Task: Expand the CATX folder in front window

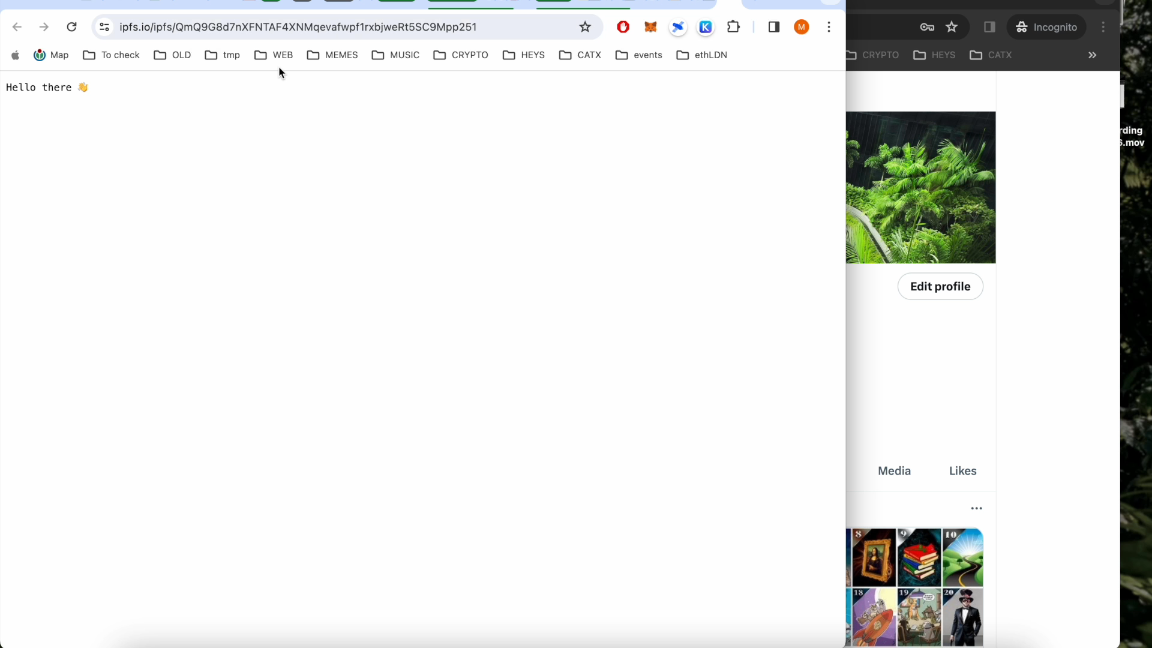Action: [580, 55]
